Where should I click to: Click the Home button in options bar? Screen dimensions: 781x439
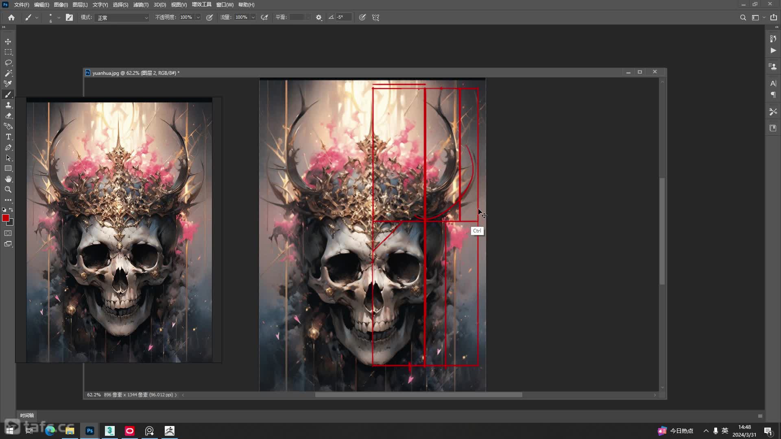pyautogui.click(x=11, y=17)
